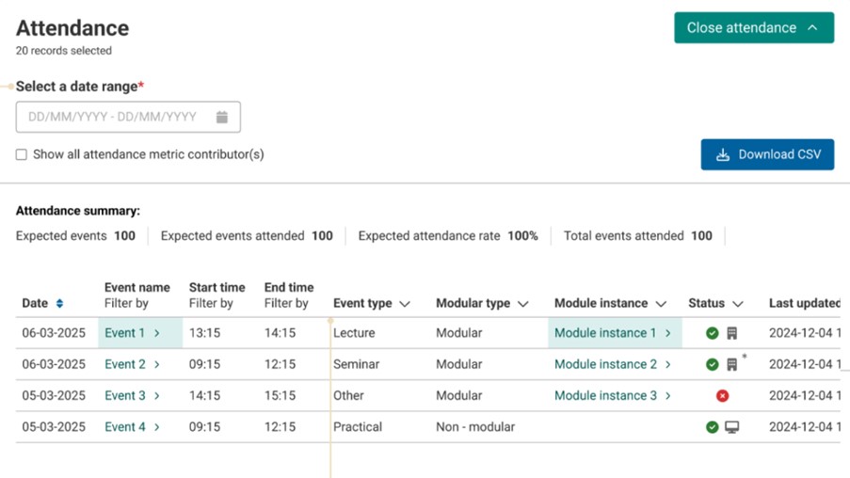This screenshot has width=850, height=478.
Task: Click green check status icon for Event 4
Action: (x=713, y=427)
